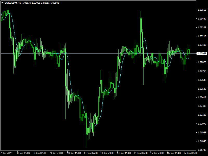Click the 13 Jan 07:00 time label
Image resolution: width=208 pixels, height=156 pixels.
(x=91, y=153)
